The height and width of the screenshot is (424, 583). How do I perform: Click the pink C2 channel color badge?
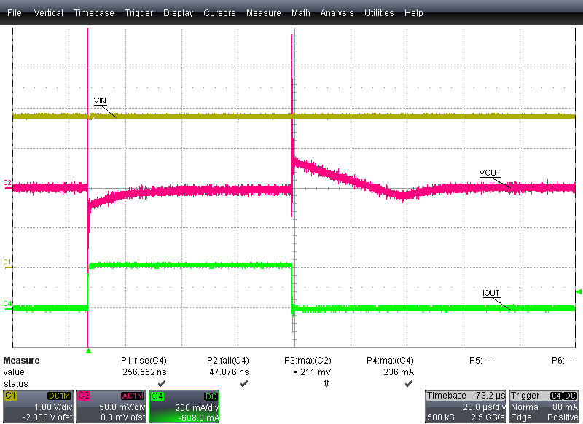point(83,396)
